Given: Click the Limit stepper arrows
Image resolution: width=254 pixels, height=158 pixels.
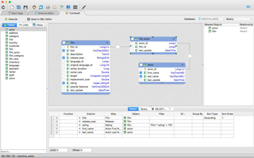Looking at the screenshot, I should (69, 150).
